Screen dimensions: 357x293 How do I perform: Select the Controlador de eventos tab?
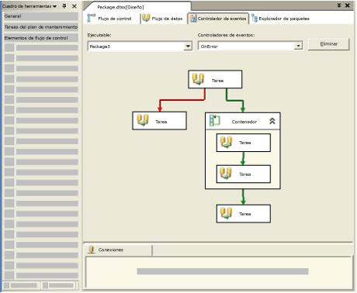point(218,19)
